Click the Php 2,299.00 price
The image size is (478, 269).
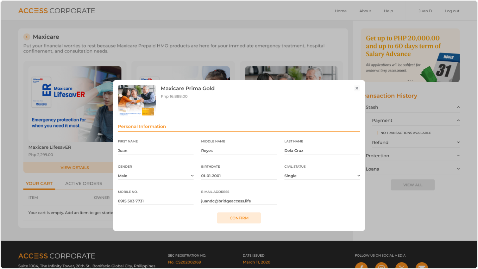point(41,155)
